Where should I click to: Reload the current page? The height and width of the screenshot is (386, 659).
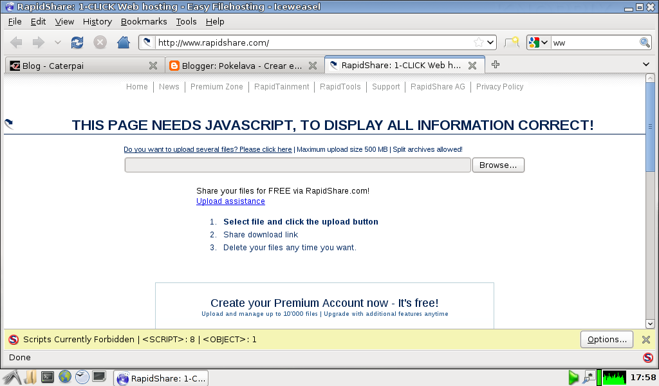pyautogui.click(x=77, y=42)
